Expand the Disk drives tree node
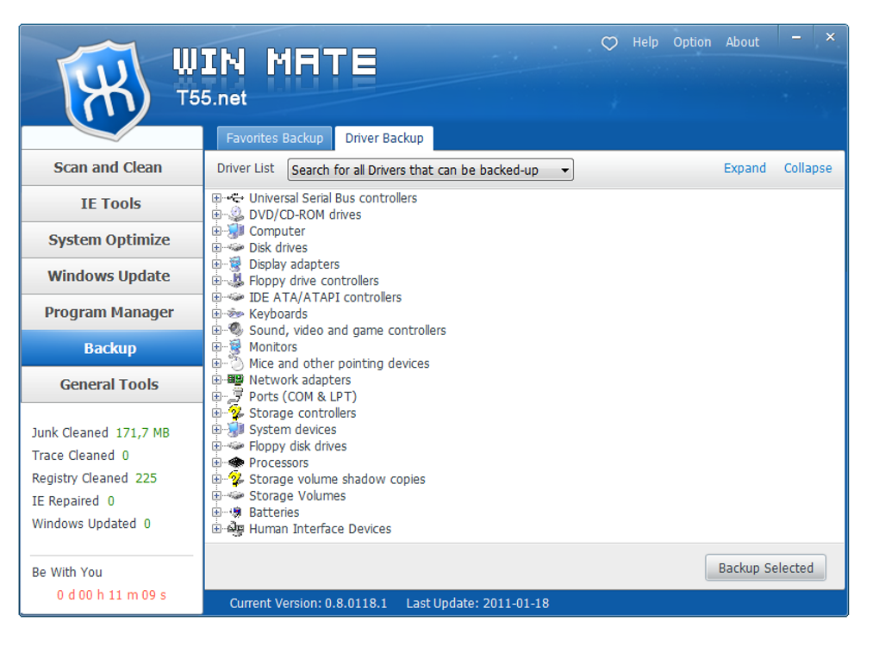 click(x=216, y=247)
